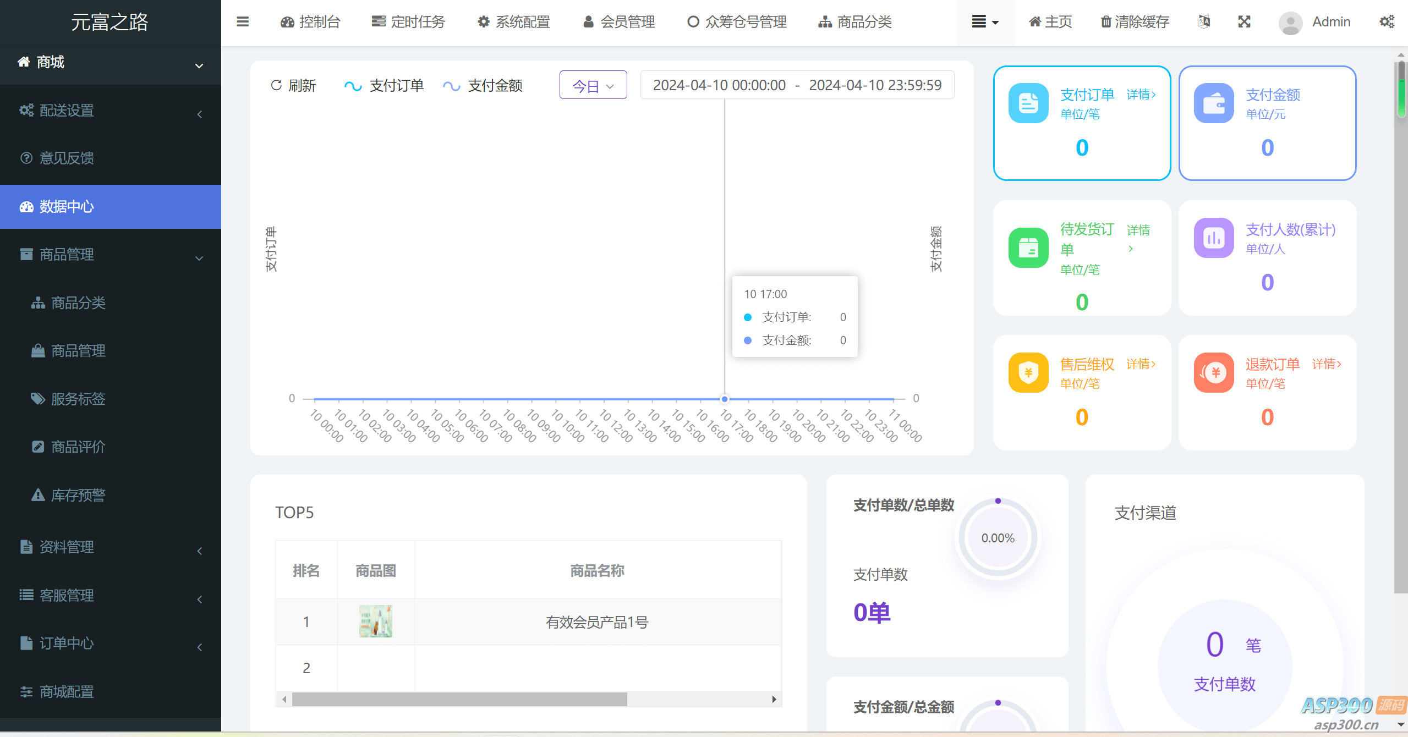This screenshot has height=737, width=1408.
Task: Click the refresh icon next to 刷新
Action: point(276,85)
